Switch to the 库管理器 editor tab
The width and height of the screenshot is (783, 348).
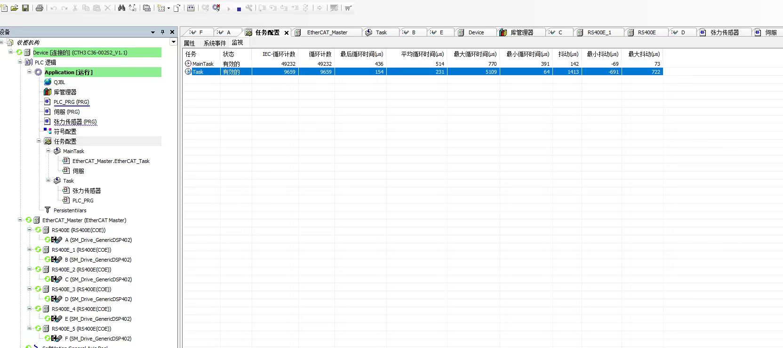pos(521,32)
